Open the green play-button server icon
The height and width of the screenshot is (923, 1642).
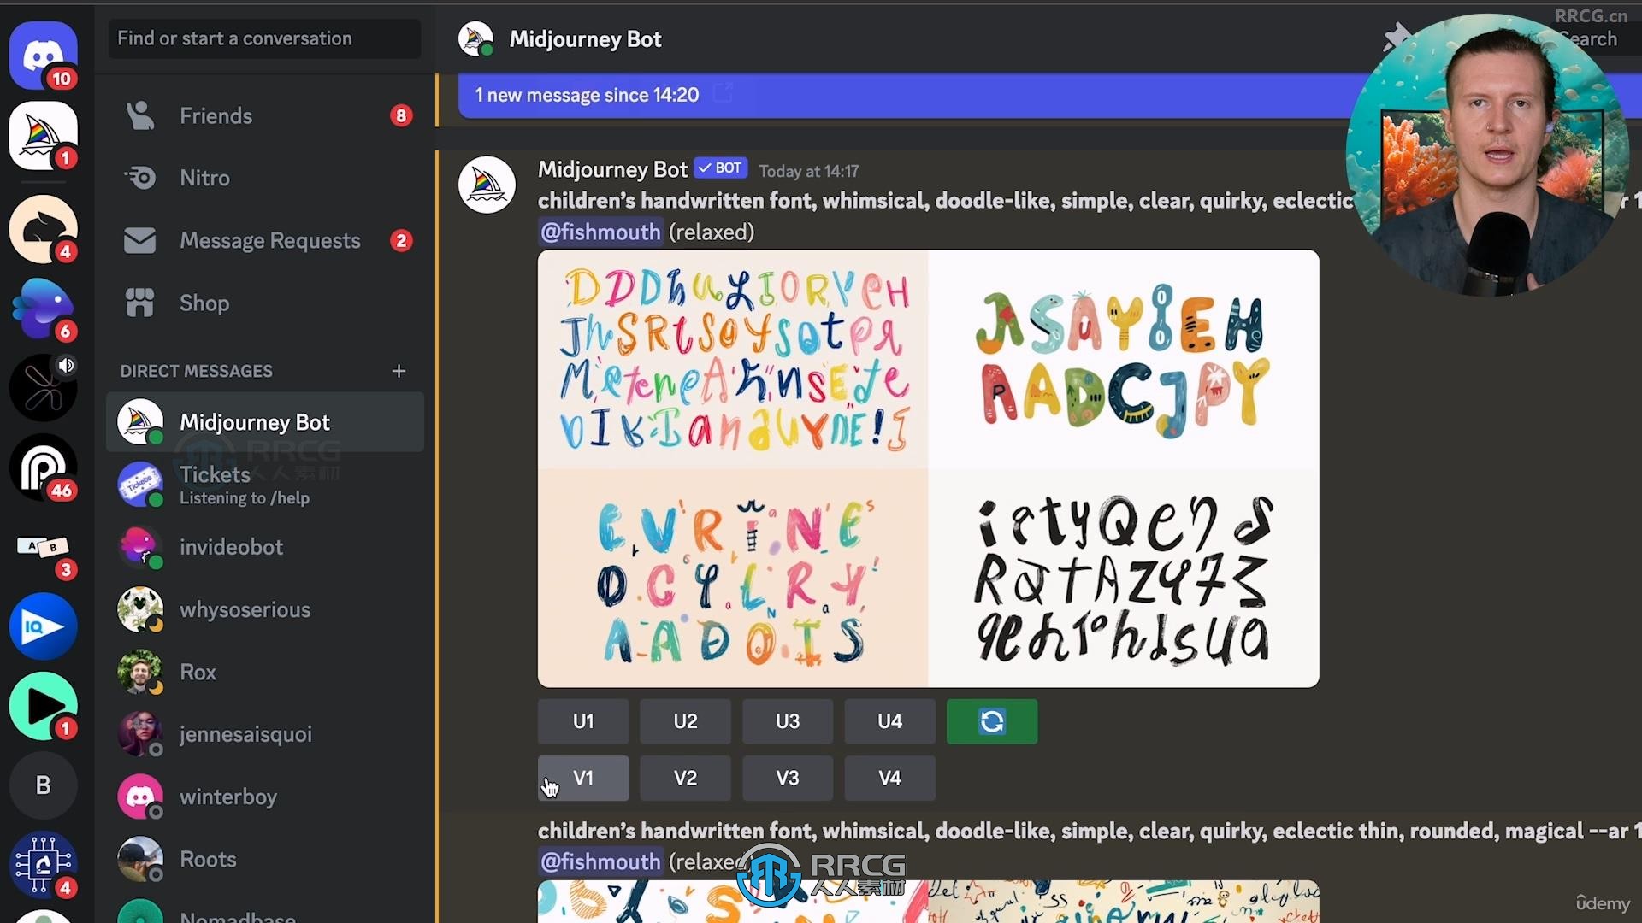[x=43, y=706]
